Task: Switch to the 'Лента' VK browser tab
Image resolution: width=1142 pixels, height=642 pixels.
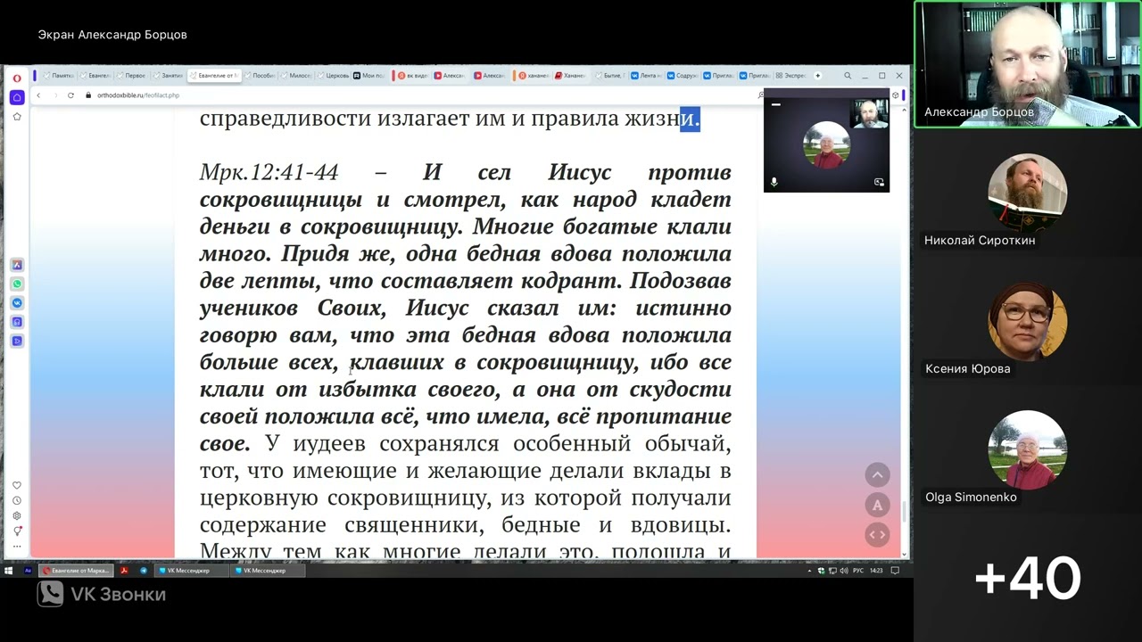Action: (x=643, y=76)
